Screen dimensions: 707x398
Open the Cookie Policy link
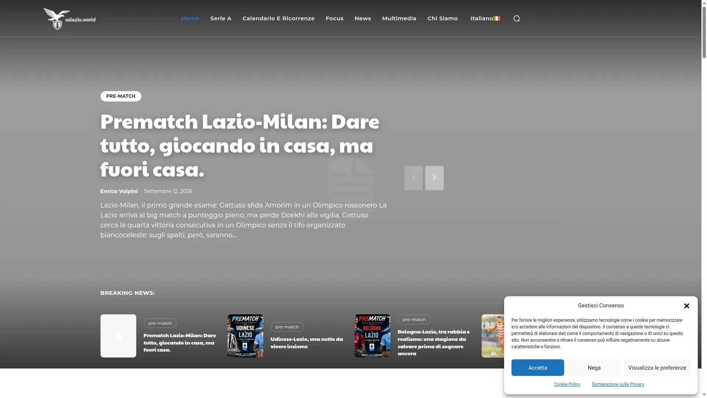(567, 384)
